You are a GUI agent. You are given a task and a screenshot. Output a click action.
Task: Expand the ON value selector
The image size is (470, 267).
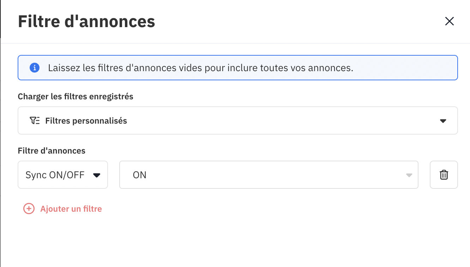(269, 175)
